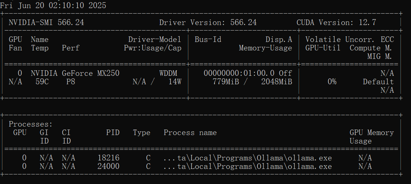Click the Driver Version: 566.24 text

pyautogui.click(x=208, y=22)
